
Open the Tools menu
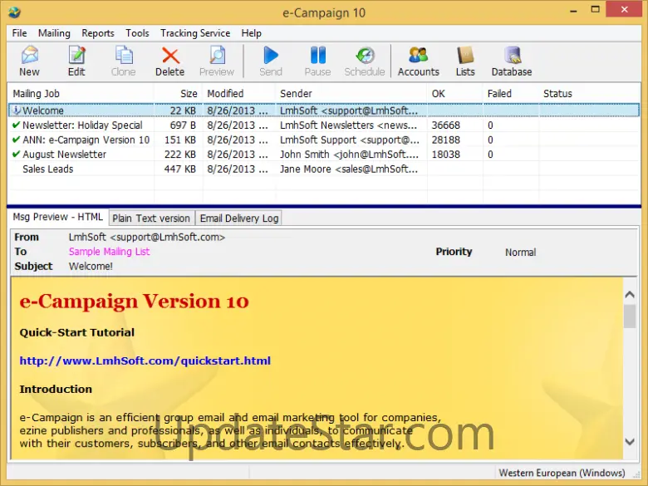click(137, 33)
